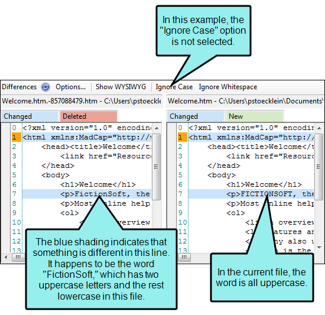Viewport: 325px width, 315px height.
Task: Enable the Ignore Whitespace option
Action: 228,87
